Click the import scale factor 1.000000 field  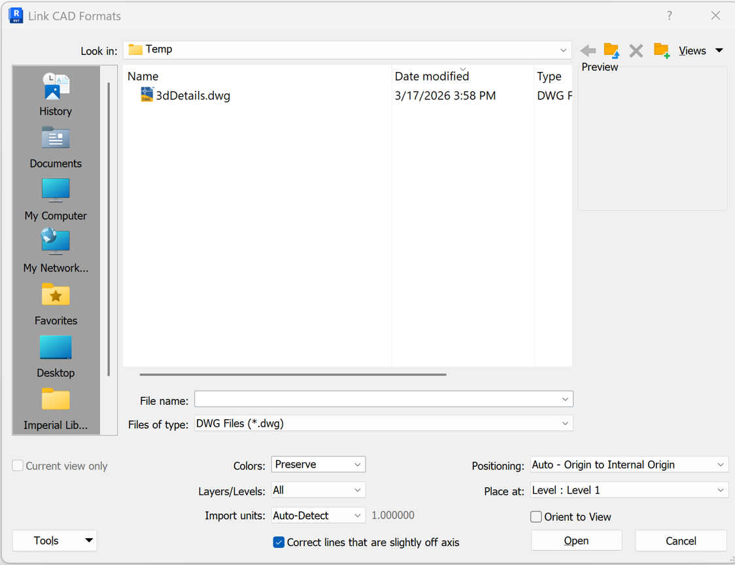click(394, 516)
